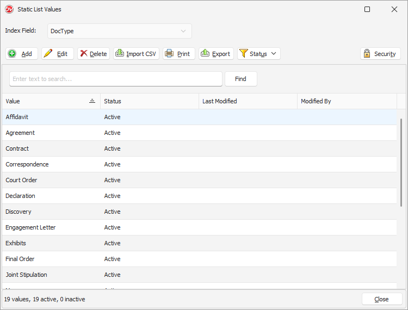Click the Close button at bottom
This screenshot has height=310, width=408.
click(x=382, y=299)
